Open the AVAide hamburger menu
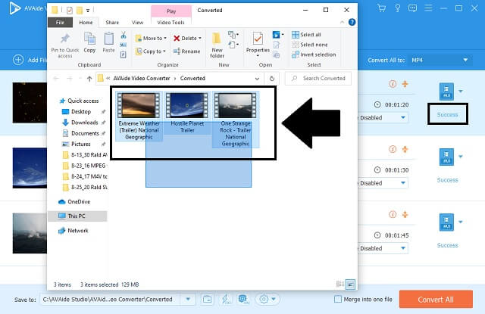 pyautogui.click(x=428, y=8)
